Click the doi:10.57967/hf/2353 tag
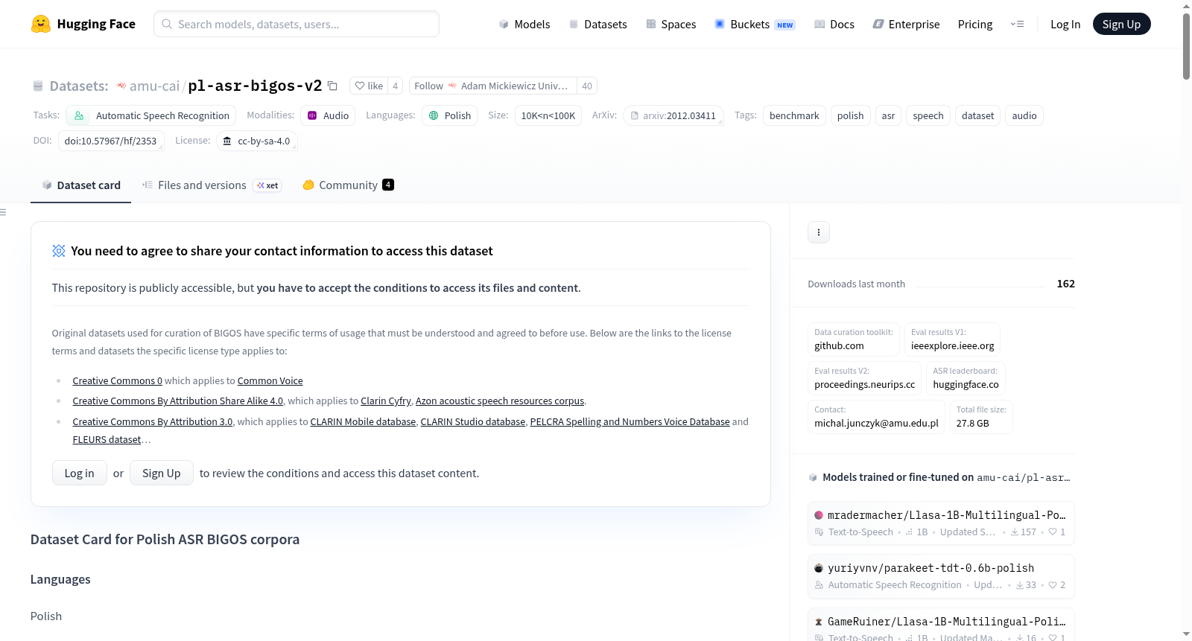This screenshot has width=1192, height=641. click(x=111, y=141)
